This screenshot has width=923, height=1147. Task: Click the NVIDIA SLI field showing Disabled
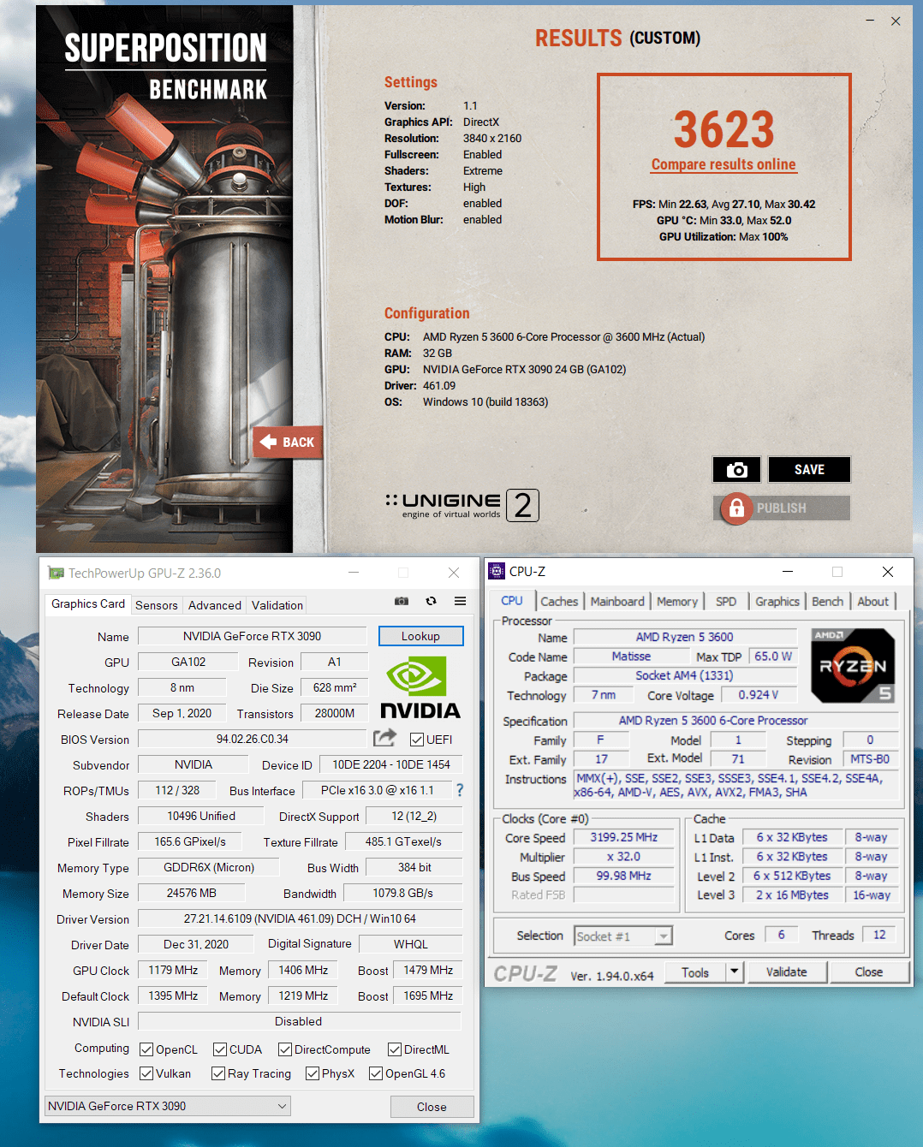click(x=300, y=1021)
